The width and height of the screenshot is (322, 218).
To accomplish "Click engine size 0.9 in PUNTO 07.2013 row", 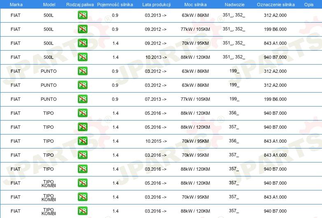I will tap(115, 99).
